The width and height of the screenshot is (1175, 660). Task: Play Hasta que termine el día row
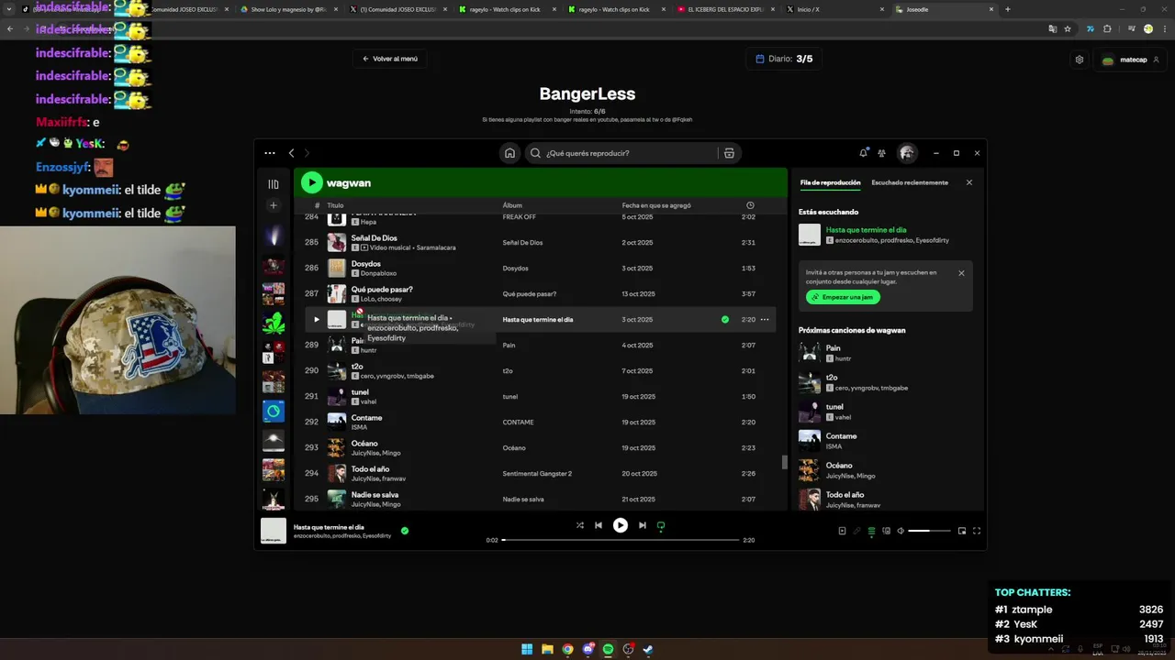point(316,320)
